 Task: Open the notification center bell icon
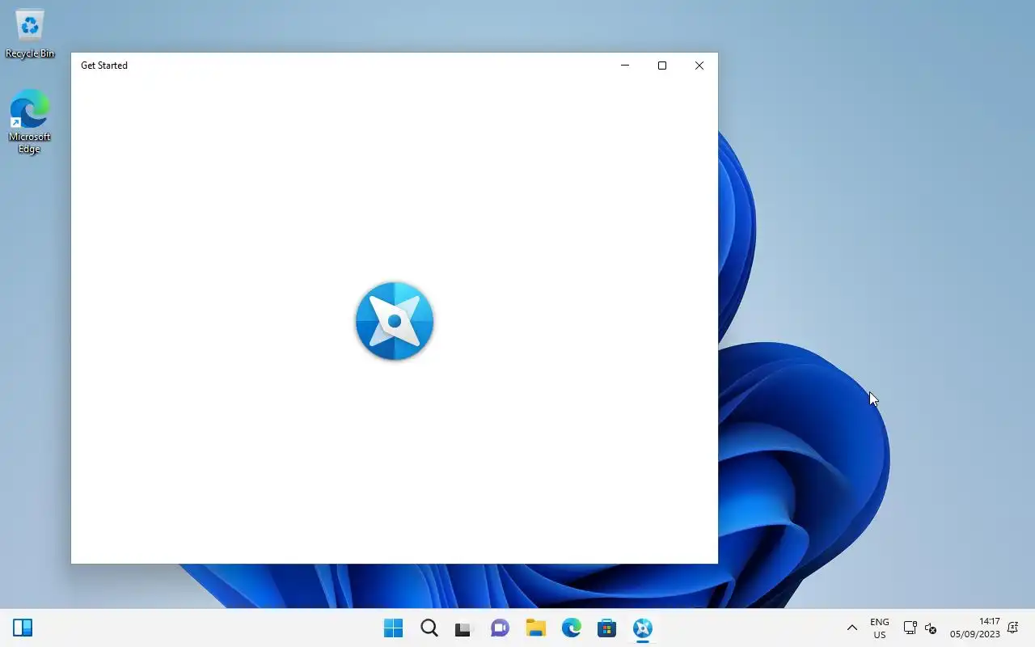1013,628
